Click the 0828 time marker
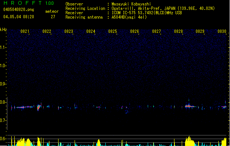This screenshot has width=230, height=146. [x=178, y=31]
